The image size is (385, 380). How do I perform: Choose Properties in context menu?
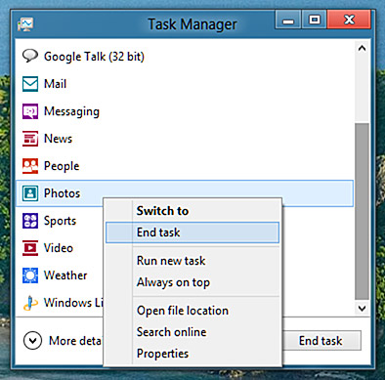pos(192,354)
